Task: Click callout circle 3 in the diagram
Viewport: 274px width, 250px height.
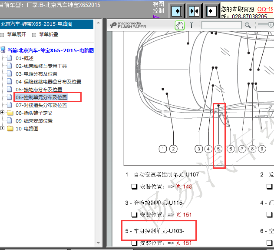Action: click(x=199, y=149)
